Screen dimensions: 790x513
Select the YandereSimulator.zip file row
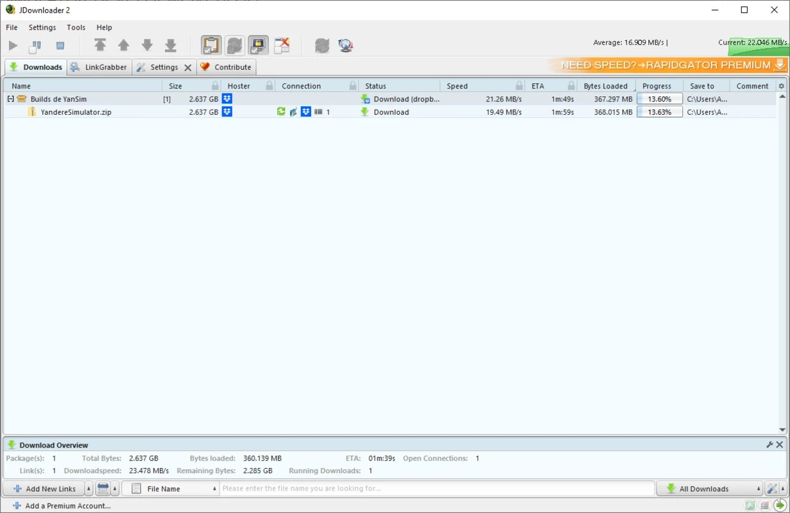[390, 112]
